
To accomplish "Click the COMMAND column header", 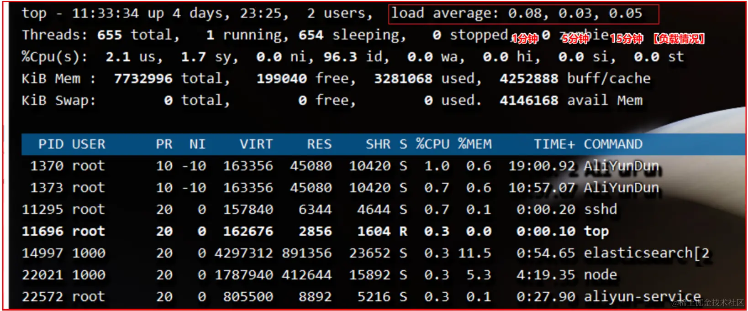I will 613,145.
